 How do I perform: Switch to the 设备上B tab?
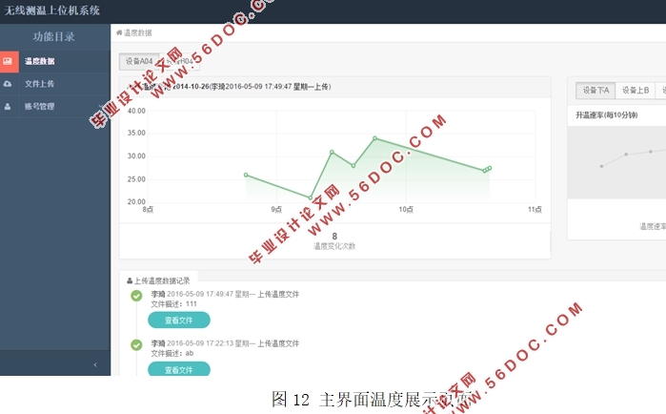tap(636, 90)
